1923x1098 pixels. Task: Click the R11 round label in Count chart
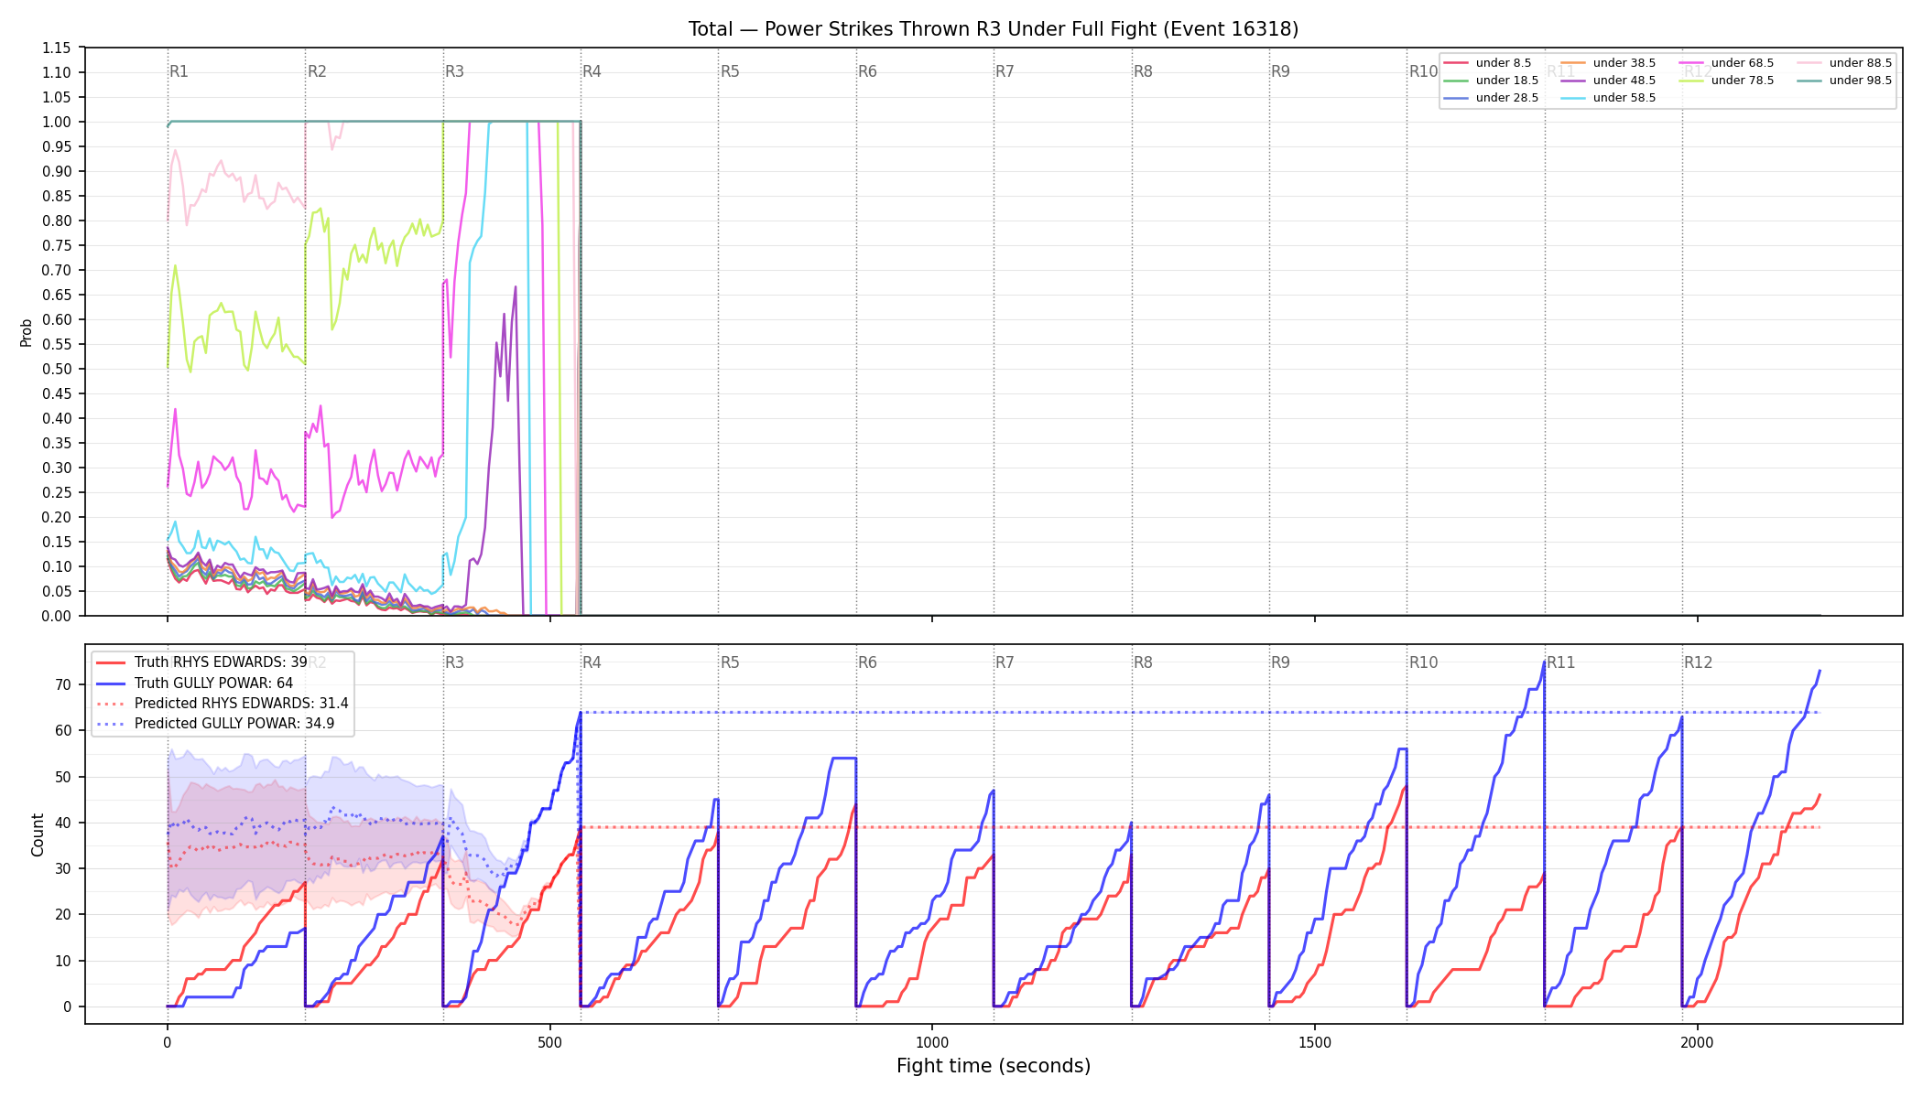tap(1561, 662)
